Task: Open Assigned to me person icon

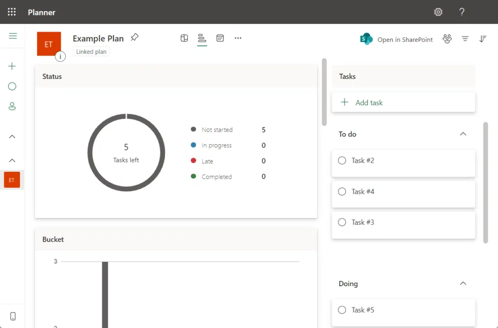Action: tap(12, 106)
